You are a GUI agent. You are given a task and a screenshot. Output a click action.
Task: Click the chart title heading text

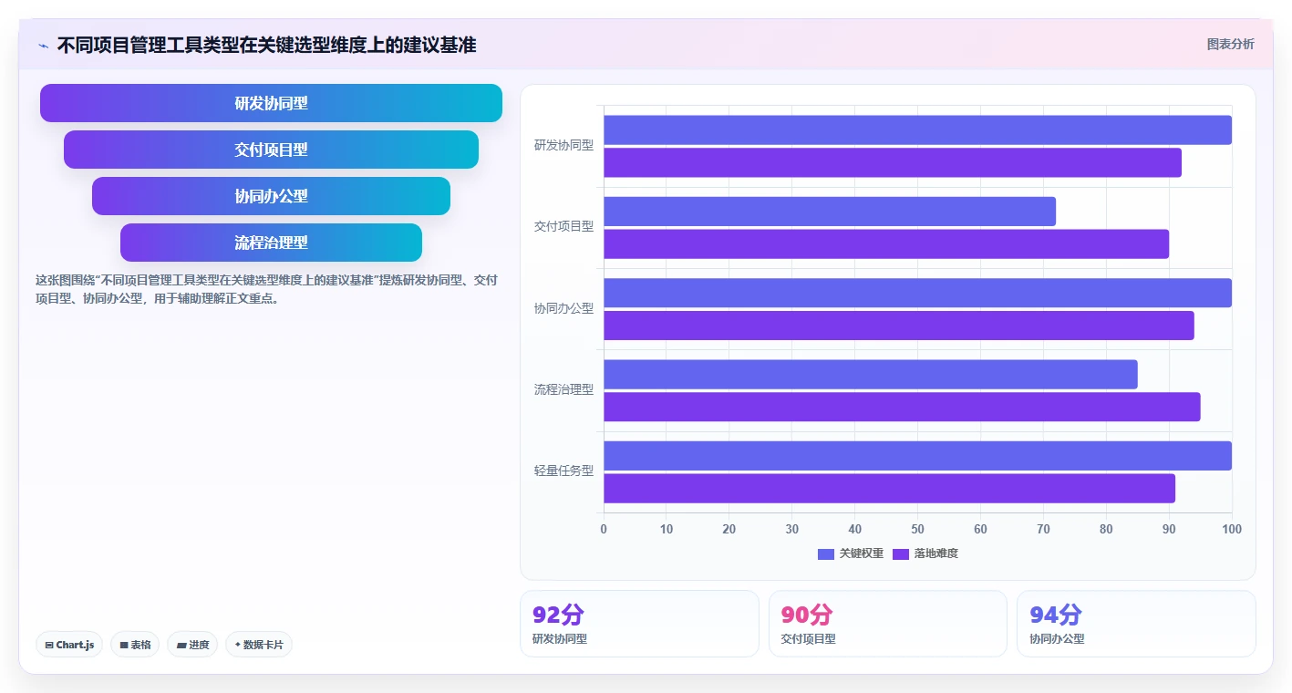click(x=266, y=45)
